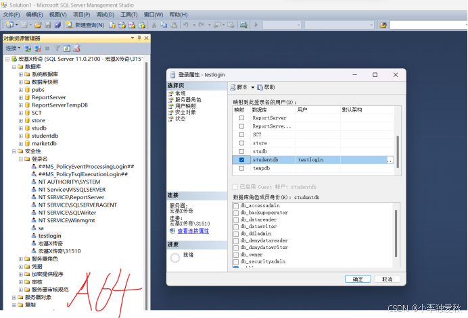This screenshot has height=318, width=468.
Task: Expand the pubs database node
Action: (x=20, y=90)
